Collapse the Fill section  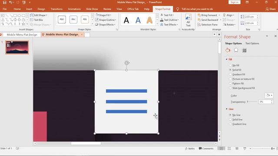coord(227,59)
